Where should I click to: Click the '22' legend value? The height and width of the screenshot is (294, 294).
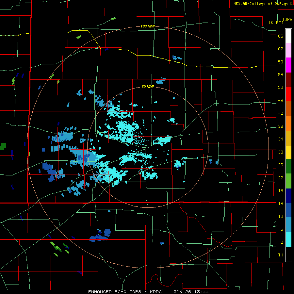(281, 178)
